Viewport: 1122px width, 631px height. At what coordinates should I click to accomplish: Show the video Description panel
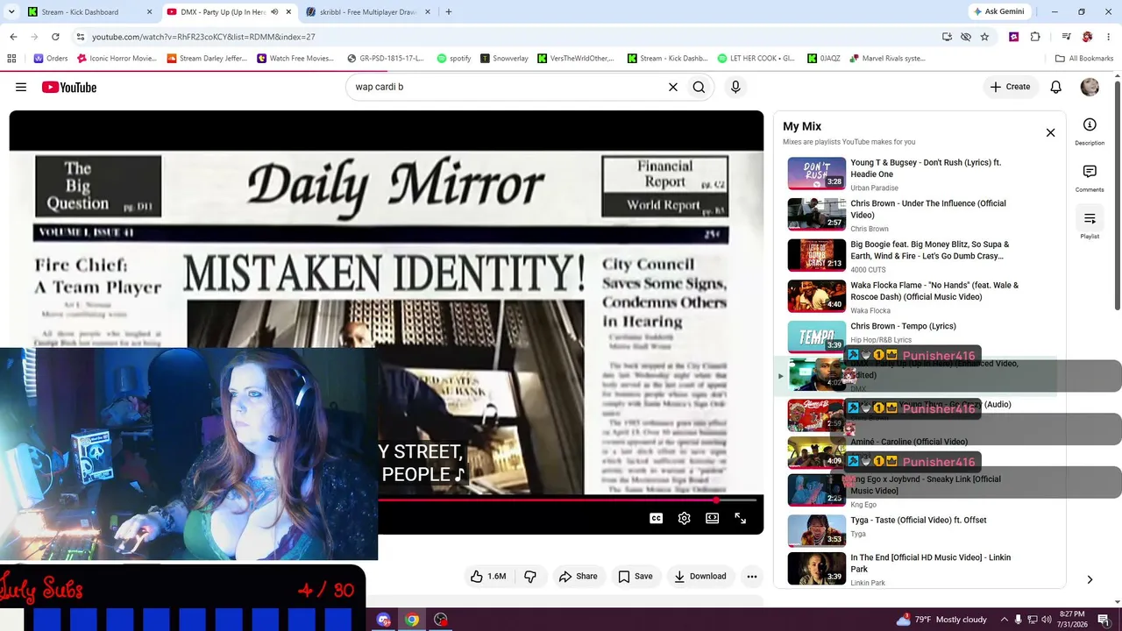[1090, 131]
